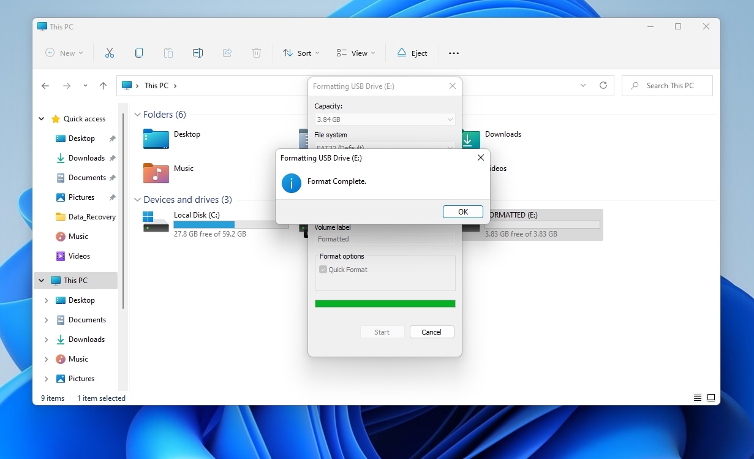The image size is (754, 459).
Task: Open the See more ellipsis menu
Action: coord(454,53)
